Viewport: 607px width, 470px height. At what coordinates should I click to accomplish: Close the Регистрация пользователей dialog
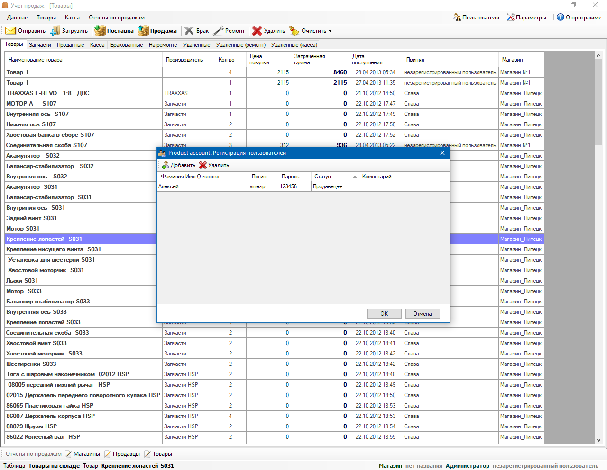click(x=442, y=153)
